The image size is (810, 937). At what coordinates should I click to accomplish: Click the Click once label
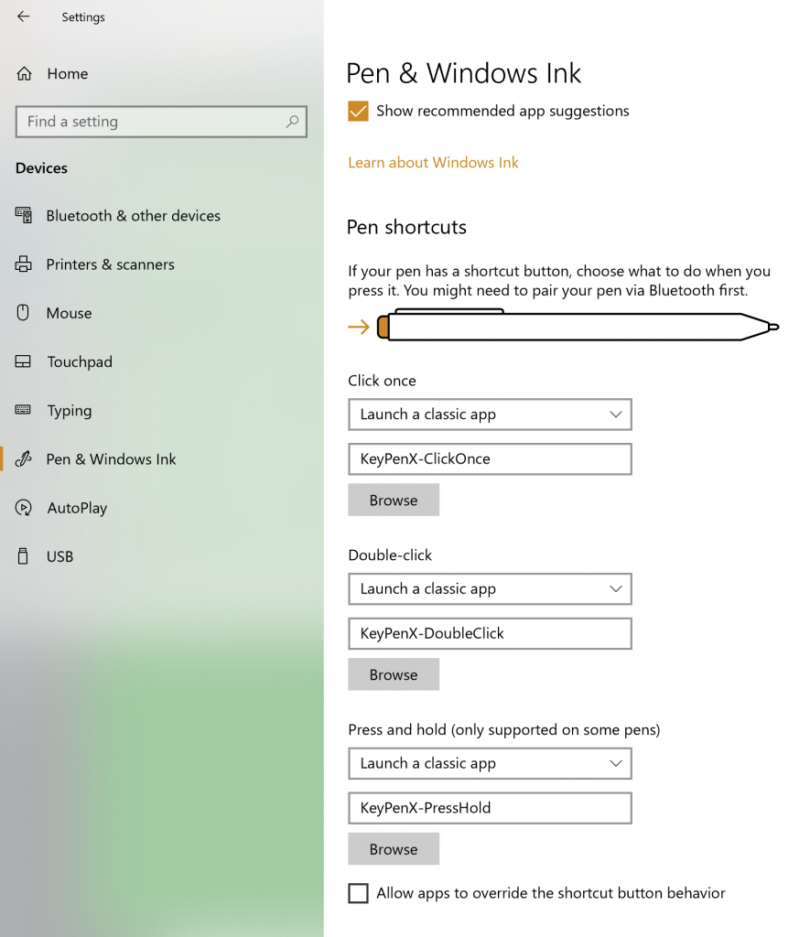click(382, 381)
